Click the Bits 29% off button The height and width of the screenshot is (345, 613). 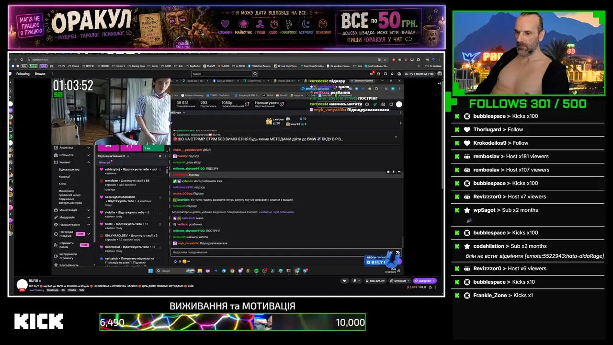pyautogui.click(x=375, y=281)
